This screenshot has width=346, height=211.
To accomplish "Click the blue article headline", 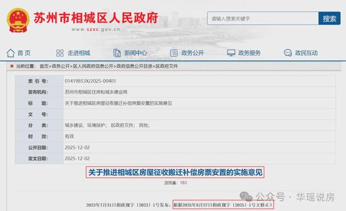I will click(x=175, y=172).
